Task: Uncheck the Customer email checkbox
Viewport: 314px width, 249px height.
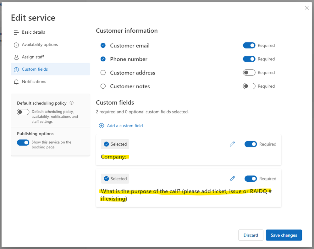Action: pyautogui.click(x=103, y=46)
